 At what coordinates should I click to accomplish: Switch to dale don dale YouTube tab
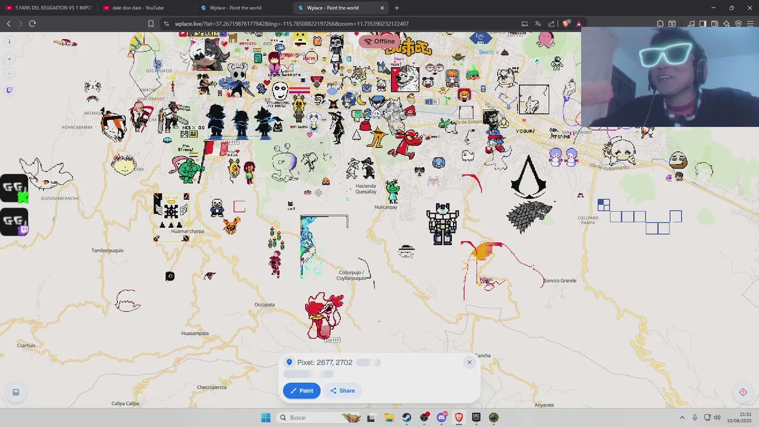pos(145,8)
